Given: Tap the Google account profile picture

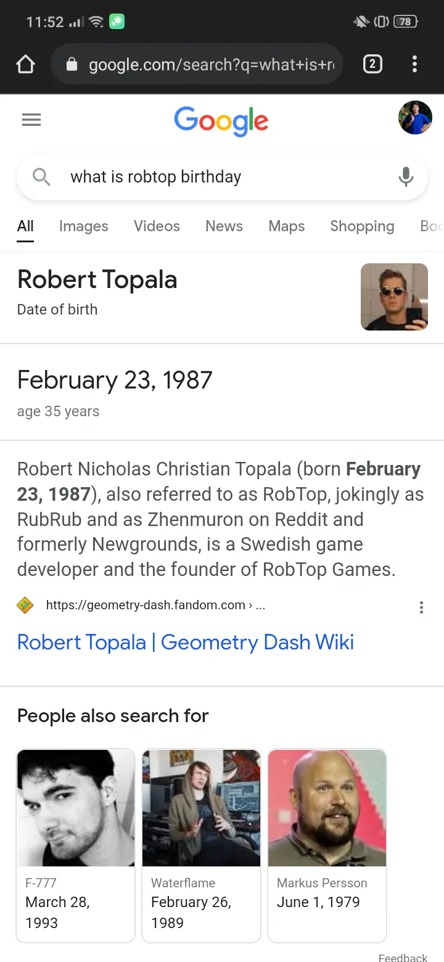Looking at the screenshot, I should click(x=415, y=118).
